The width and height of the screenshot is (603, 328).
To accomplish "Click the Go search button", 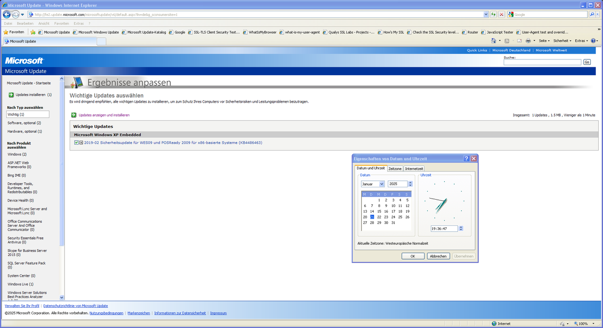I will 587,62.
